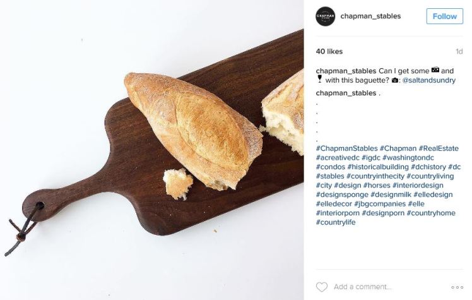
Task: Open the #countrylife hashtag
Action: click(x=336, y=222)
